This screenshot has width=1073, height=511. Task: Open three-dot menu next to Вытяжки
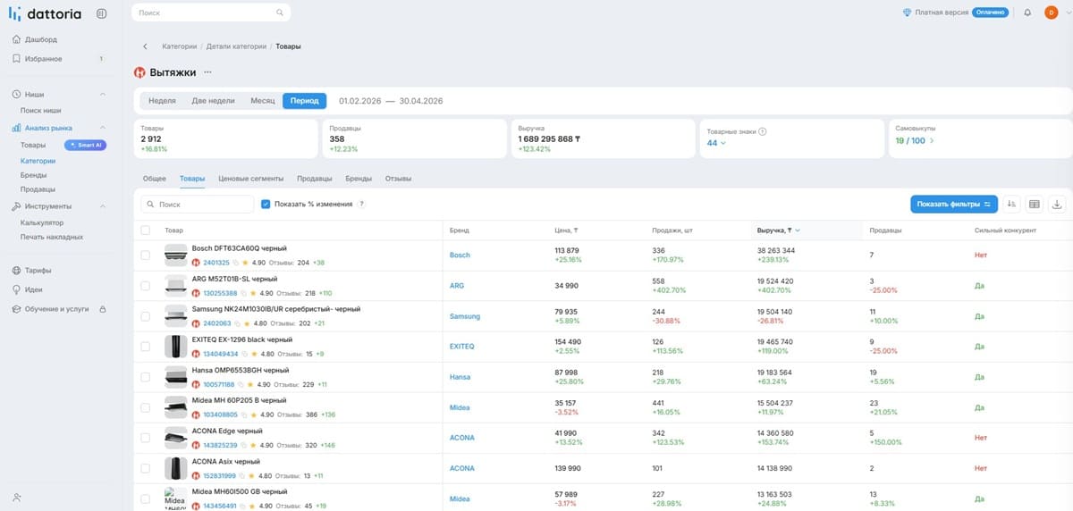pyautogui.click(x=207, y=72)
